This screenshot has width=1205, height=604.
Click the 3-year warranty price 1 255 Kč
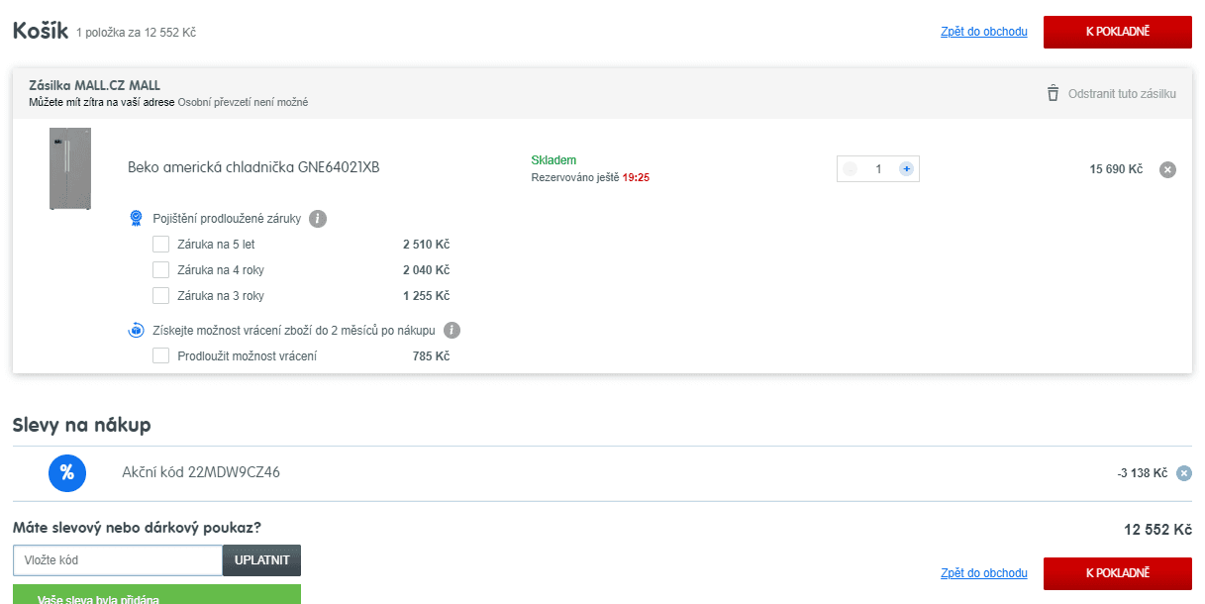point(426,295)
